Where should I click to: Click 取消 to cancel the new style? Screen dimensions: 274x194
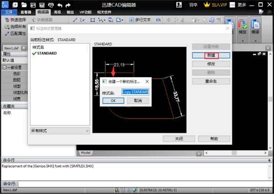tap(138, 100)
